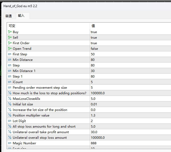The height and width of the screenshot is (152, 171).
Task: Toggle the Sell value set to true
Action: pos(94,38)
